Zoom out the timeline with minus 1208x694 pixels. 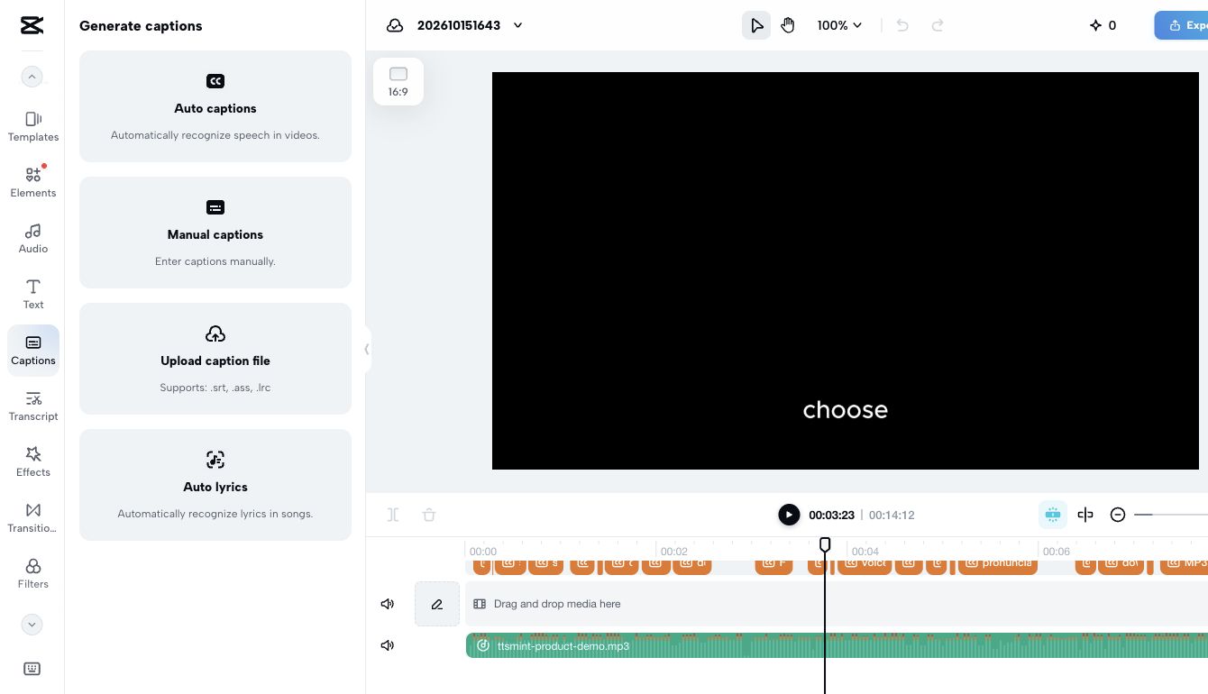(x=1118, y=515)
